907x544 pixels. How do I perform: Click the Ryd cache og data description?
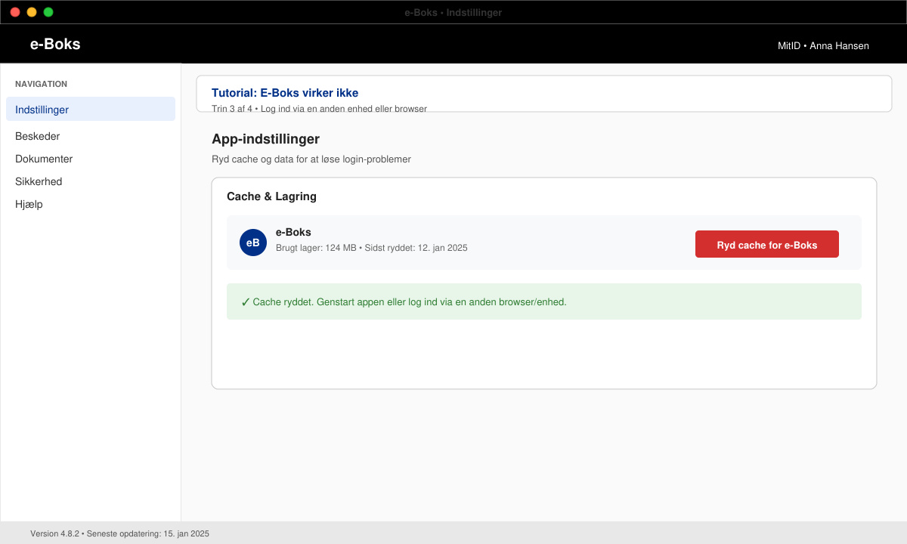(311, 159)
